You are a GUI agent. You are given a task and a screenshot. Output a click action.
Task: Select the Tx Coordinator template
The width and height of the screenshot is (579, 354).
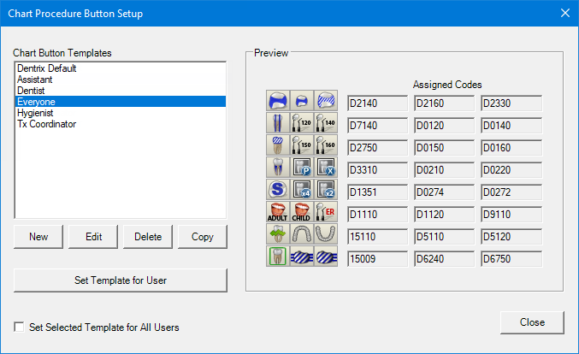[x=121, y=124]
